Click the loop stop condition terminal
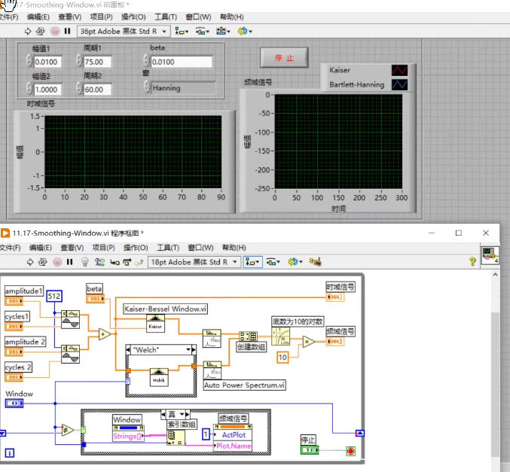 coord(350,451)
